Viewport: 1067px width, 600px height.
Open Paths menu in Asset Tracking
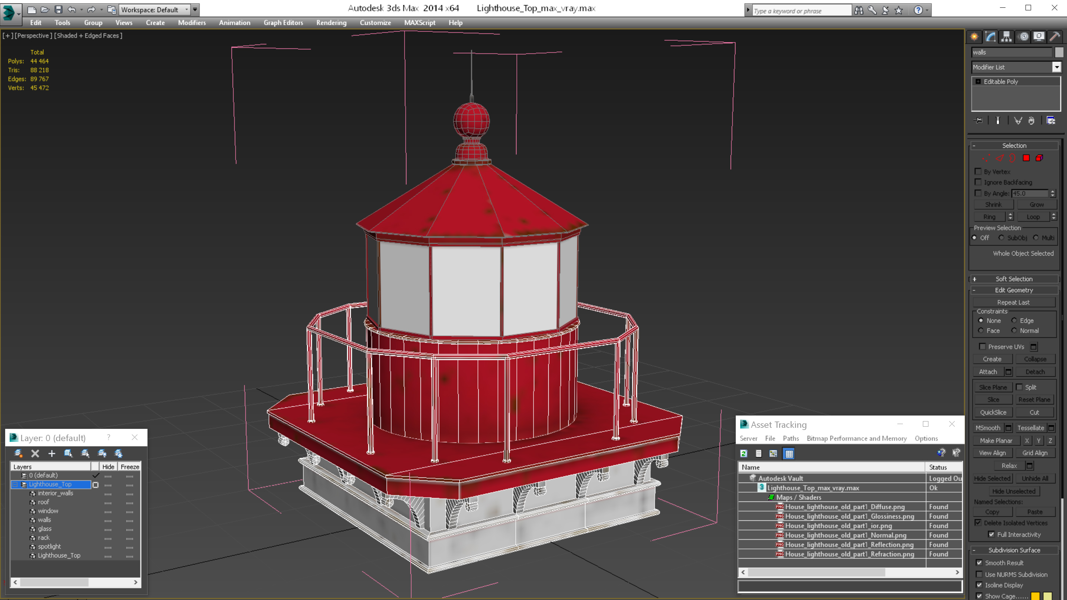(x=791, y=439)
